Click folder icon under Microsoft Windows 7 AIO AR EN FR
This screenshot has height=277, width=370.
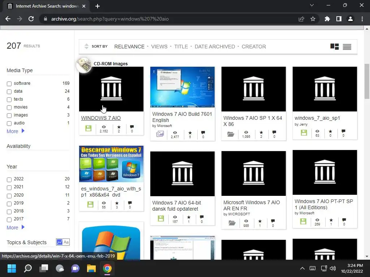(232, 223)
